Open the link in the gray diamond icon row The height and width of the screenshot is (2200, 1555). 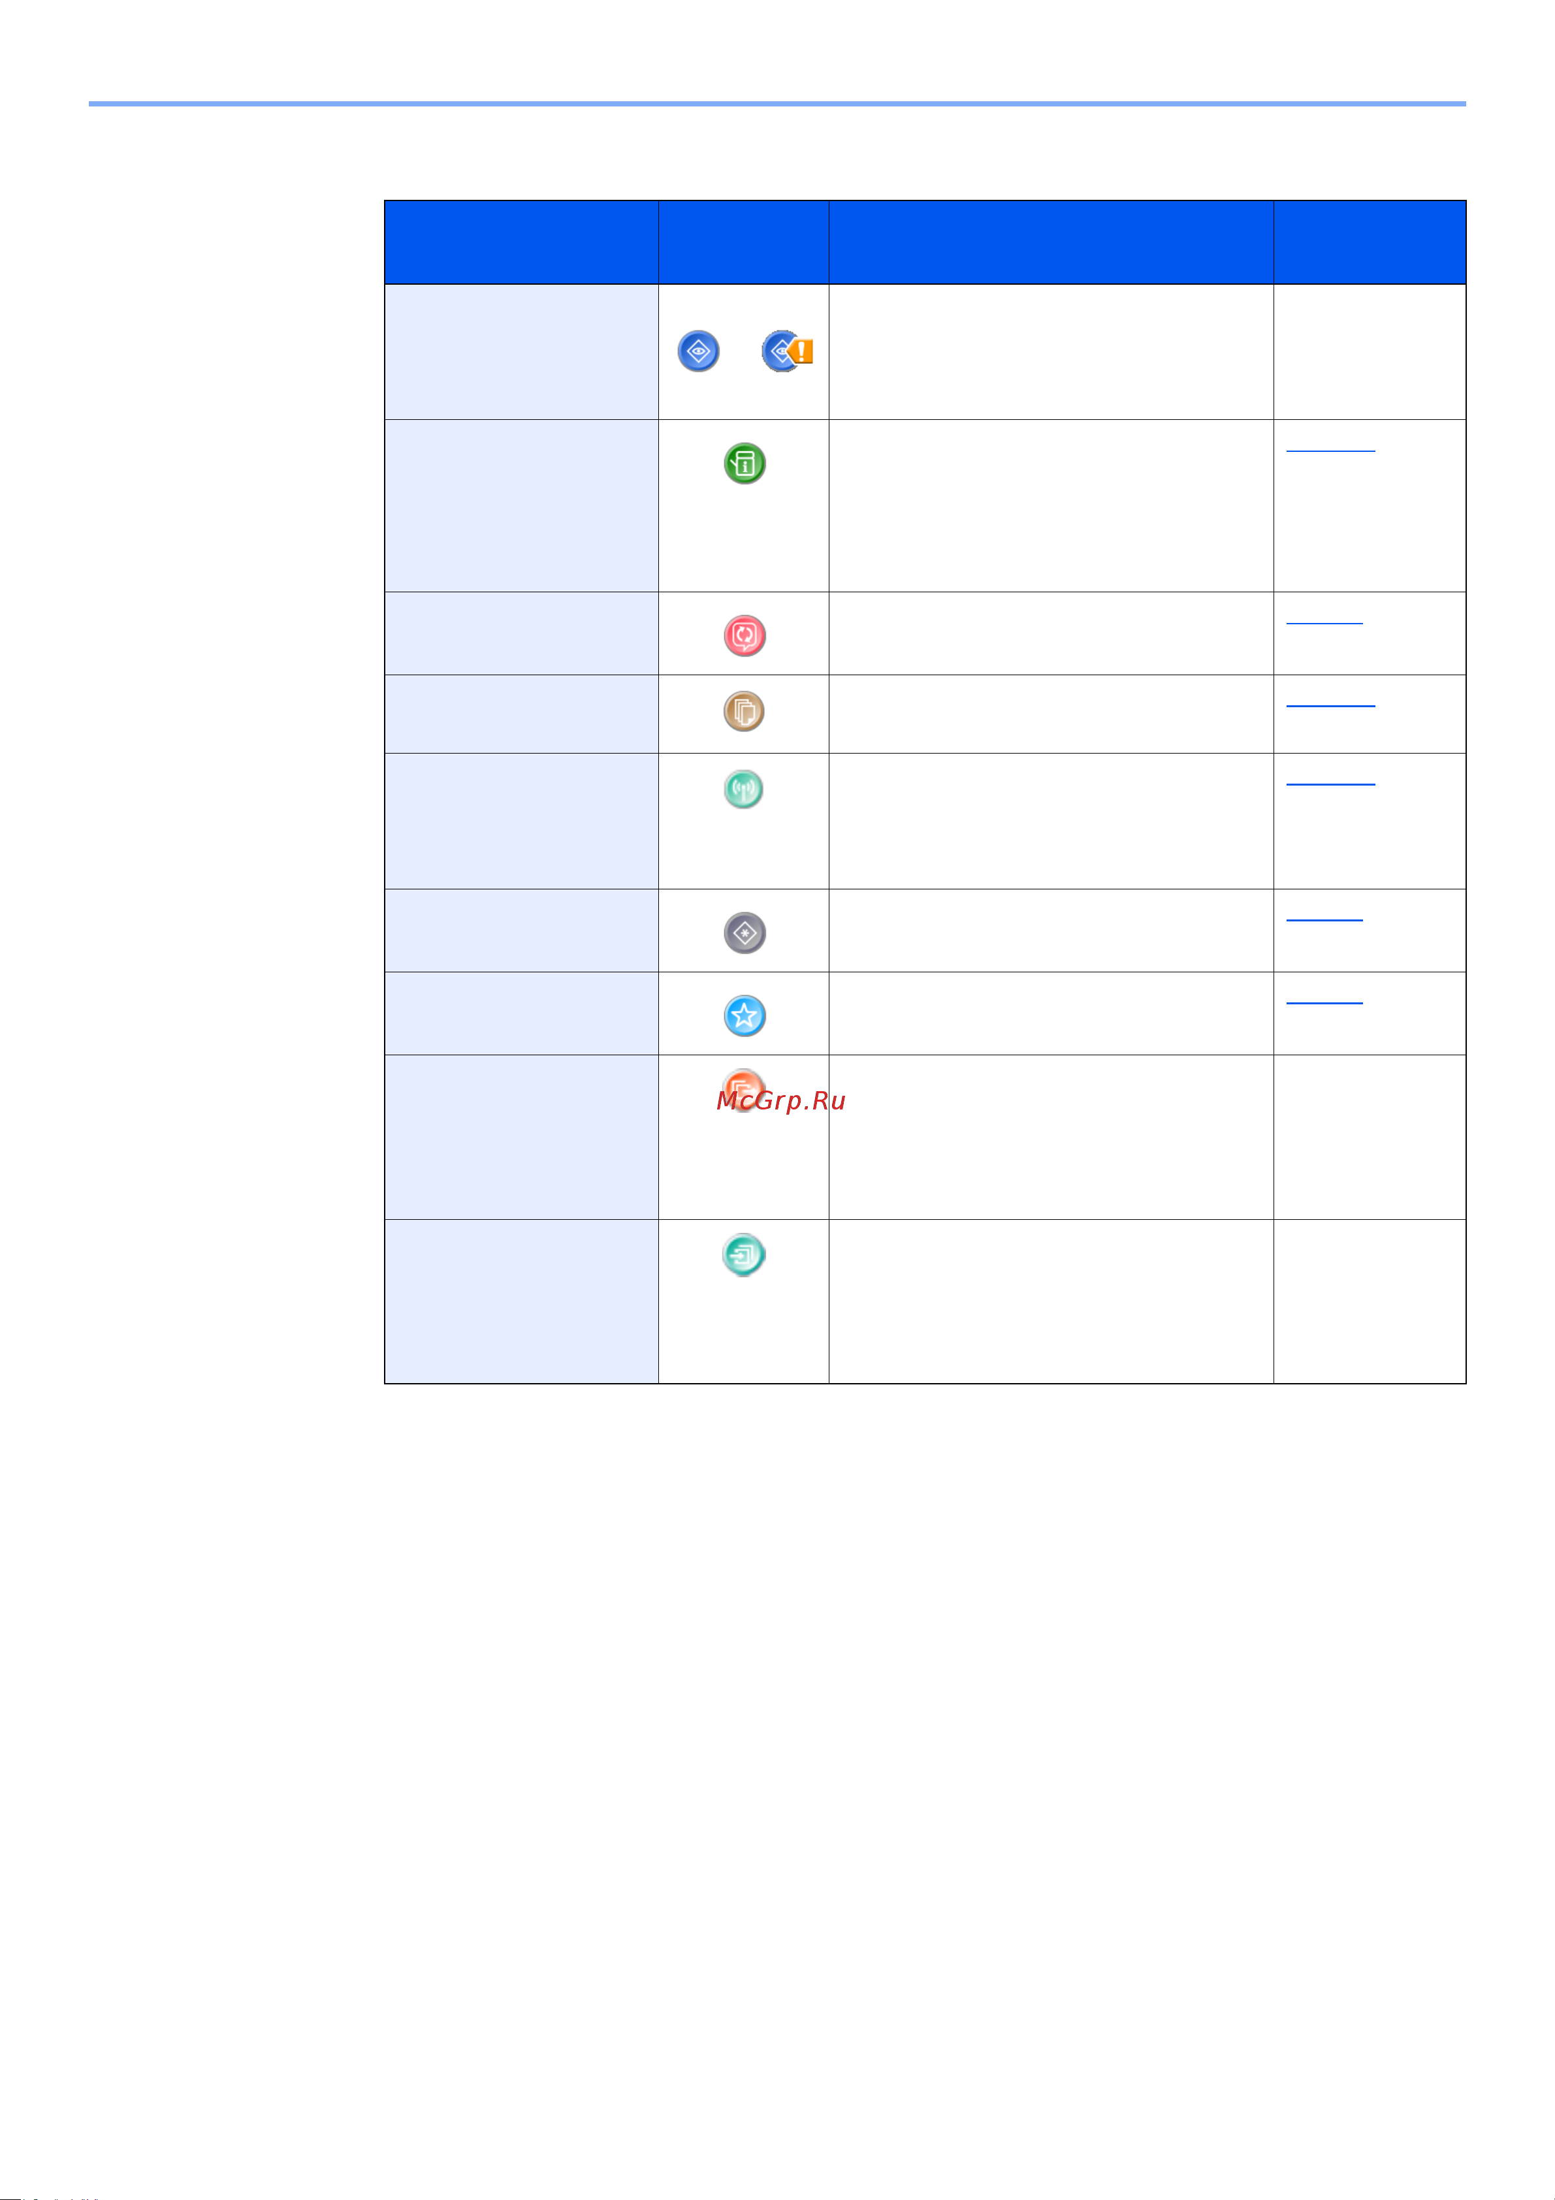pyautogui.click(x=1324, y=916)
